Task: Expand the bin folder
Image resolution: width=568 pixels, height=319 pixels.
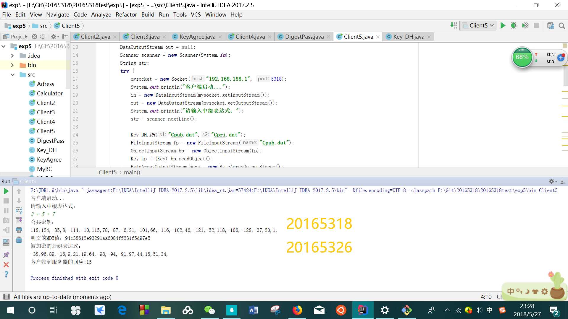Action: click(x=12, y=65)
